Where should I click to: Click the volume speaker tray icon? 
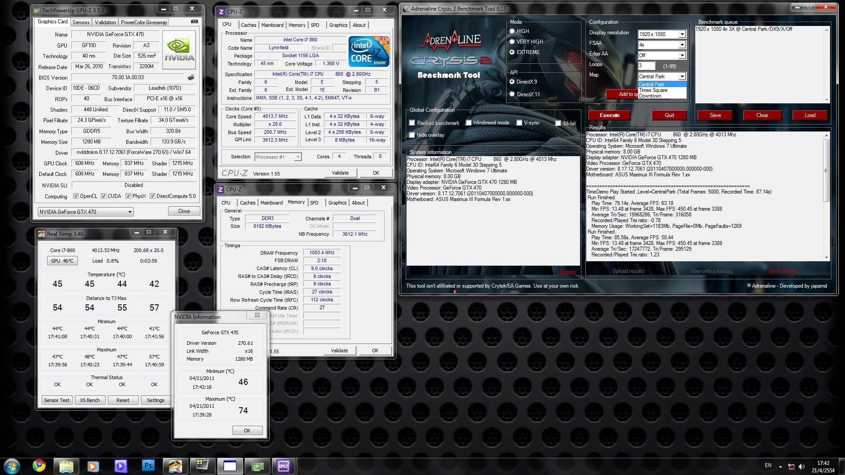pos(801,467)
